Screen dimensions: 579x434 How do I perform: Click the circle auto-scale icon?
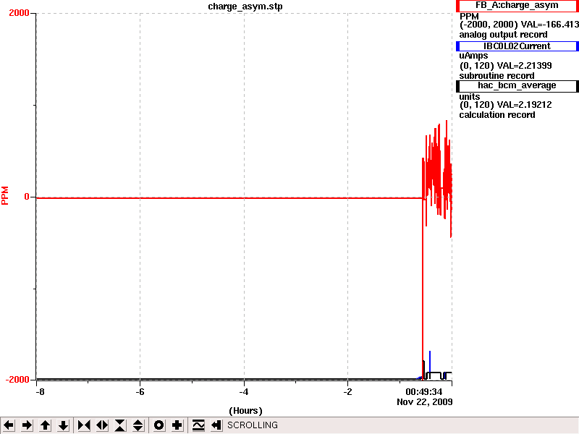(x=159, y=425)
